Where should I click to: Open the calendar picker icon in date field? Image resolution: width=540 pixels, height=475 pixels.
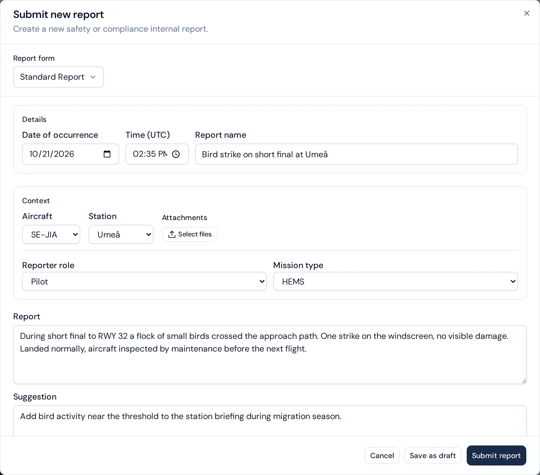point(107,154)
